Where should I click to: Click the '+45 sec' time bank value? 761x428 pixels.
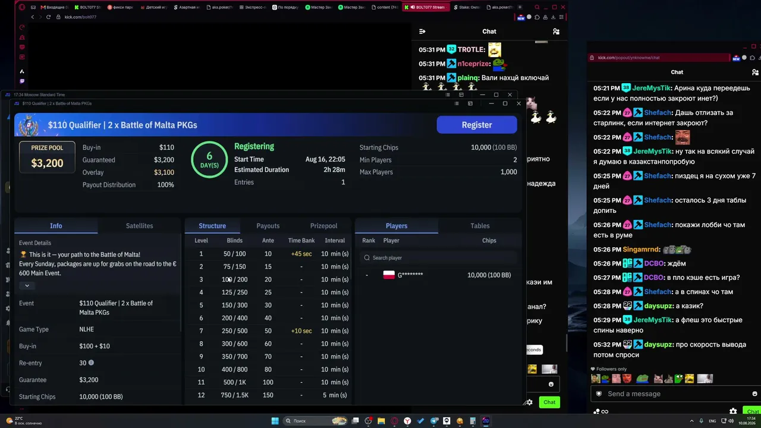(x=301, y=254)
